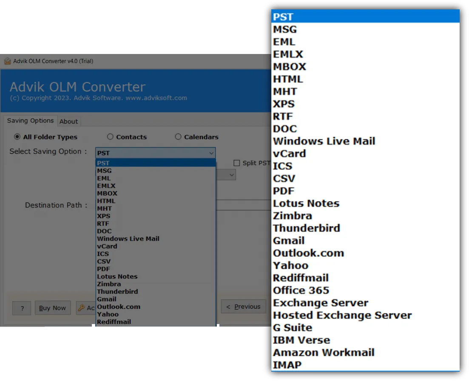Screen dimensions: 469x381
Task: Click the Advik envelope icon in the title bar
Action: click(7, 61)
